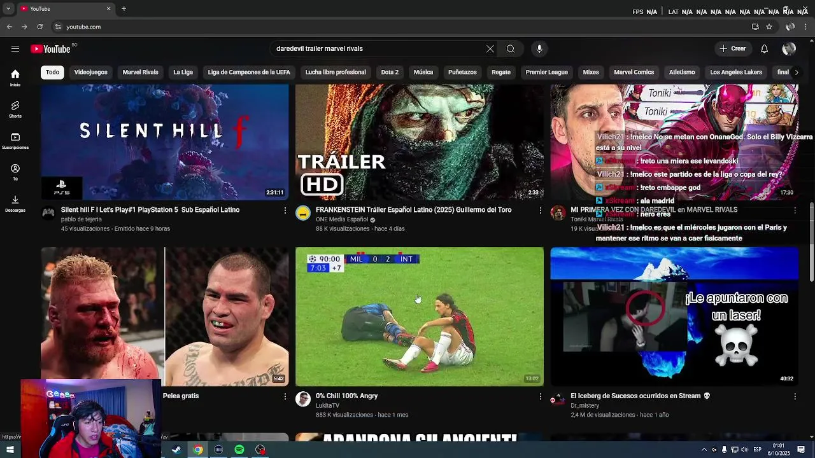Play the Frankenstein TRÁILER HD thumbnail
The height and width of the screenshot is (458, 815).
tap(420, 142)
